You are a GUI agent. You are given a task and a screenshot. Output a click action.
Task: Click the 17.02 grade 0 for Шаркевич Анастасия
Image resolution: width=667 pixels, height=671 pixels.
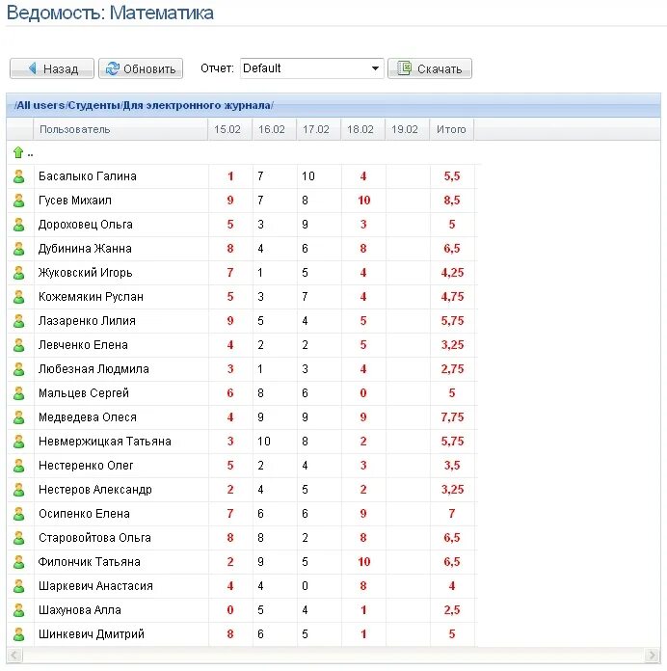(305, 586)
